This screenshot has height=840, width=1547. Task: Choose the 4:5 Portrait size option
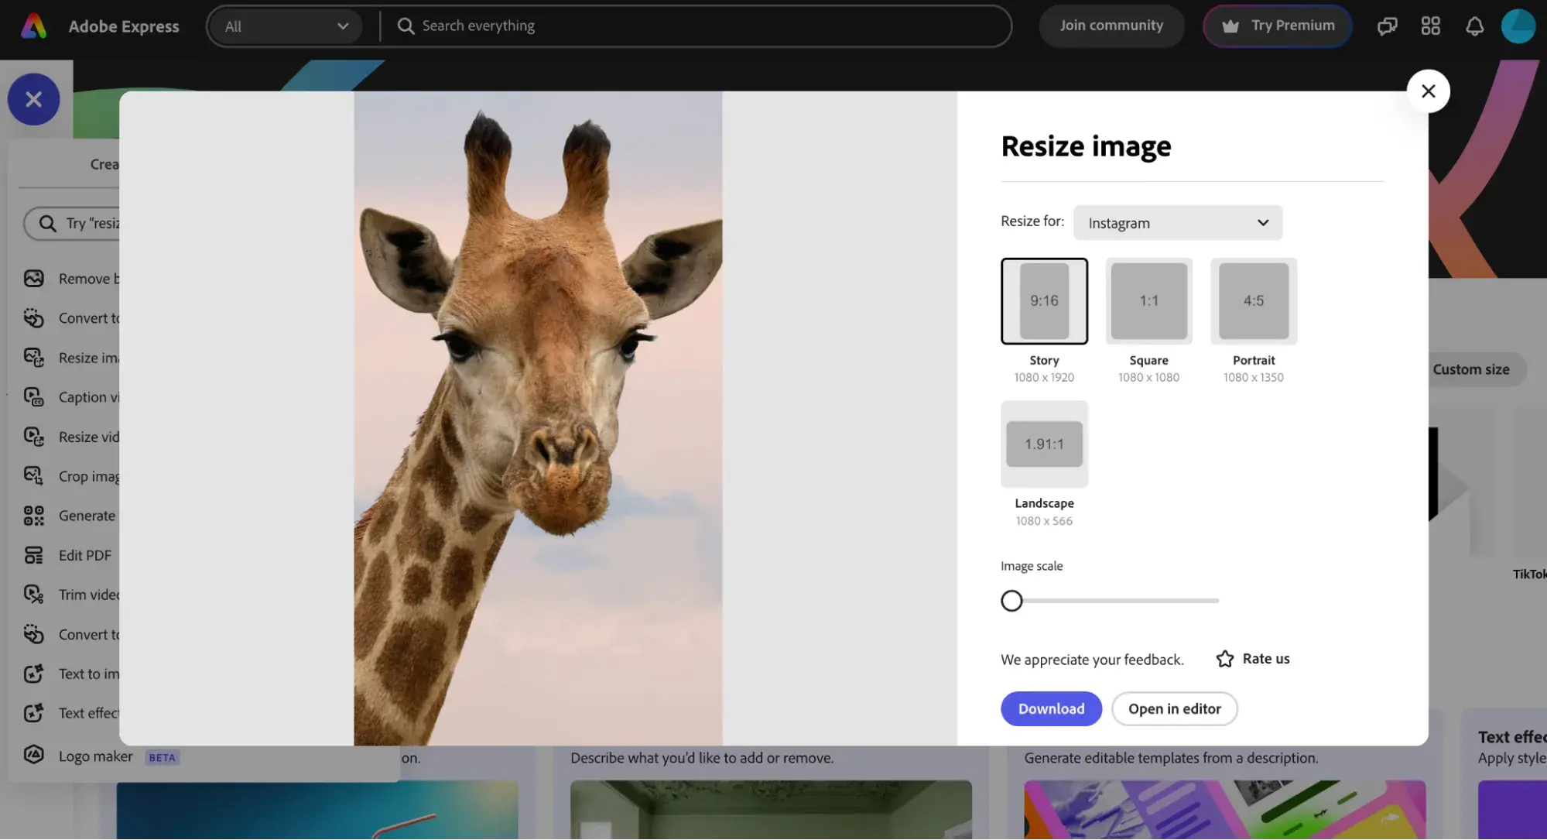(x=1253, y=300)
